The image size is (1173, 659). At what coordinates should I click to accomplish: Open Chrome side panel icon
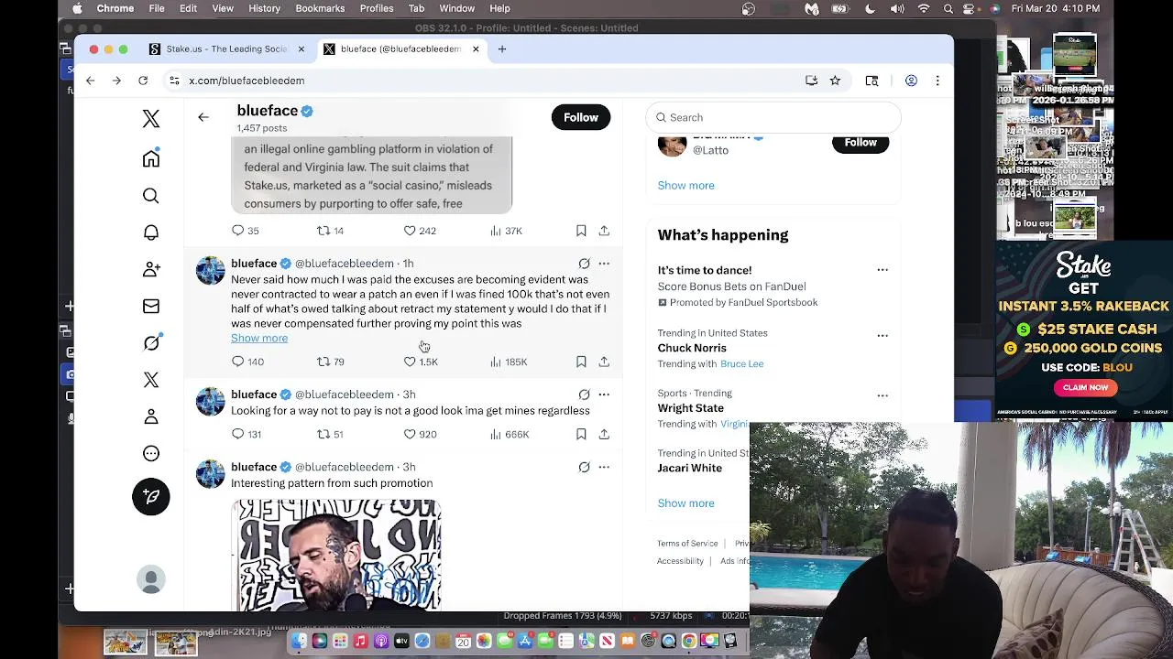(872, 81)
